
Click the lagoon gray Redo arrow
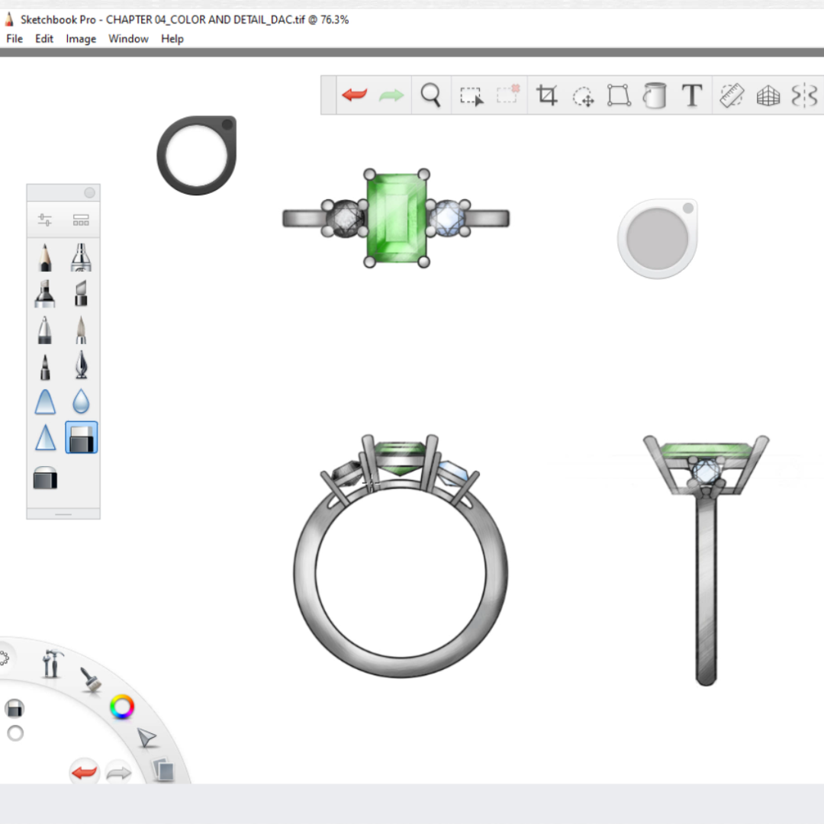pos(119,773)
